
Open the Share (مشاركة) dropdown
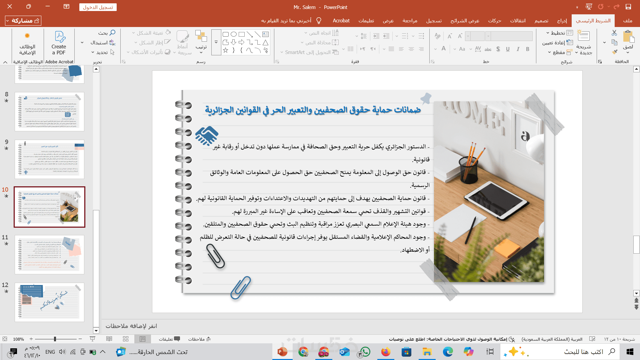(23, 21)
